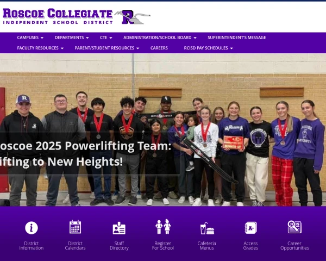The width and height of the screenshot is (326, 261).
Task: Expand Parent/Student Resources menu
Action: (107, 48)
